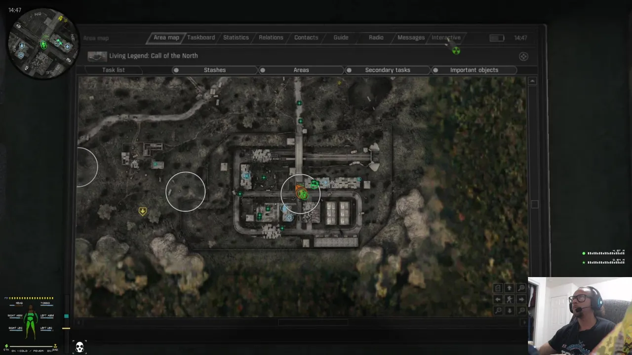
Task: Open the Interactive tab
Action: (446, 37)
